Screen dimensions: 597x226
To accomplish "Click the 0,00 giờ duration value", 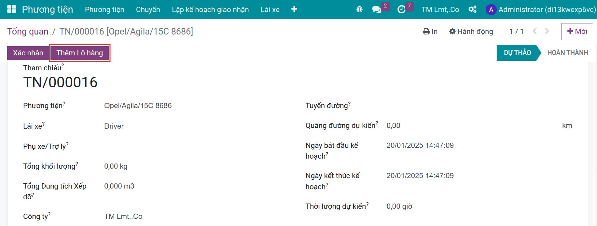I will (x=399, y=206).
